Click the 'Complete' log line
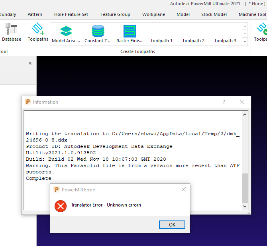267x246 pixels. (x=39, y=178)
